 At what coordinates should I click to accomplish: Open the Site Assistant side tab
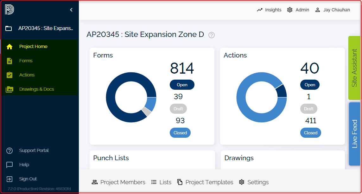[x=354, y=68]
